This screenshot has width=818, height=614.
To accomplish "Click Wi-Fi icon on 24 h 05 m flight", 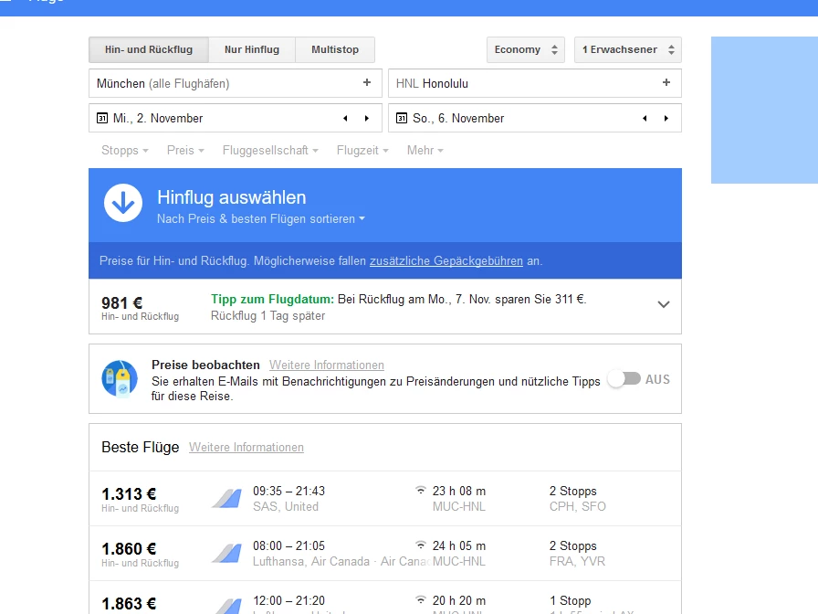I will [x=421, y=545].
